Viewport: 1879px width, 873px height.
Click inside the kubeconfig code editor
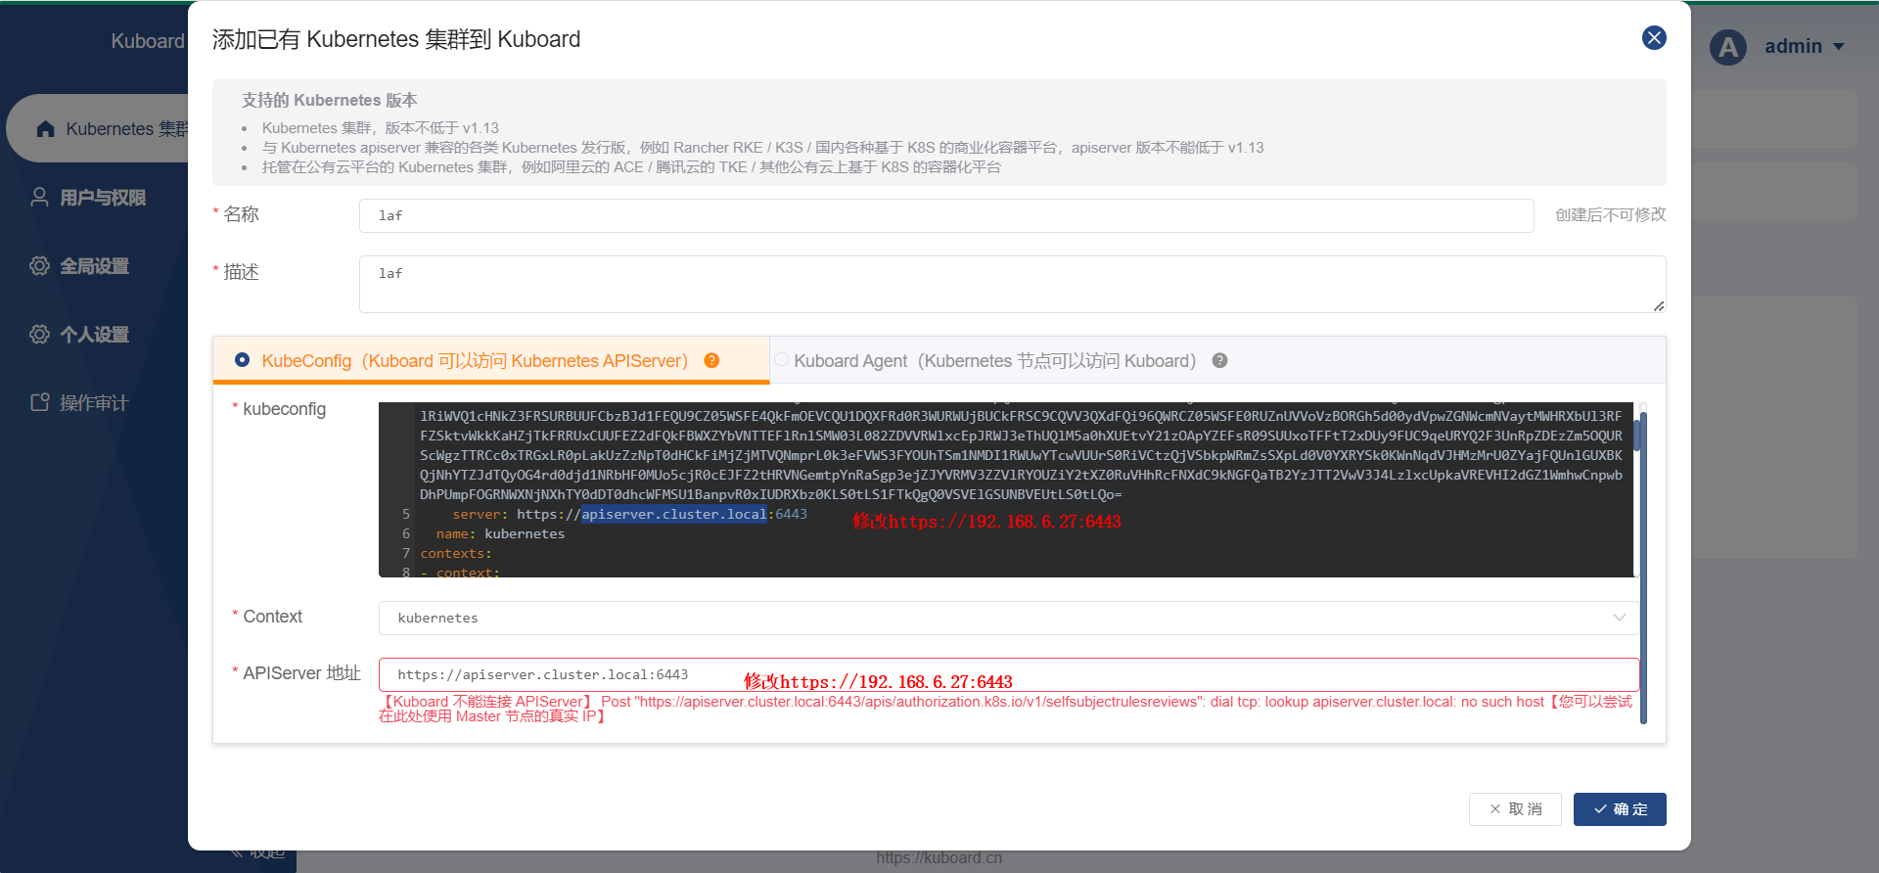click(x=1005, y=489)
